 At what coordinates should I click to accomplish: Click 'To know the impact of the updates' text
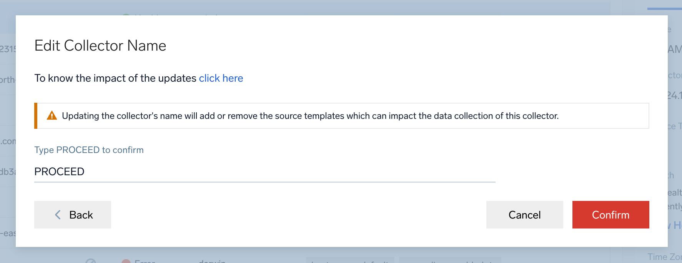click(x=115, y=78)
